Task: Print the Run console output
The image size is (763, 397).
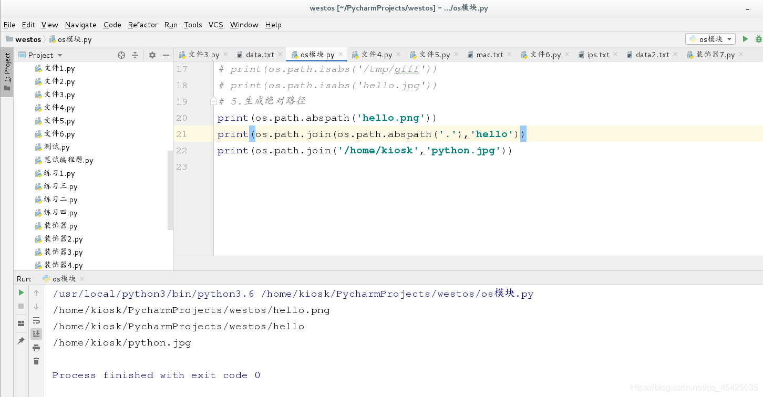Action: (x=36, y=348)
